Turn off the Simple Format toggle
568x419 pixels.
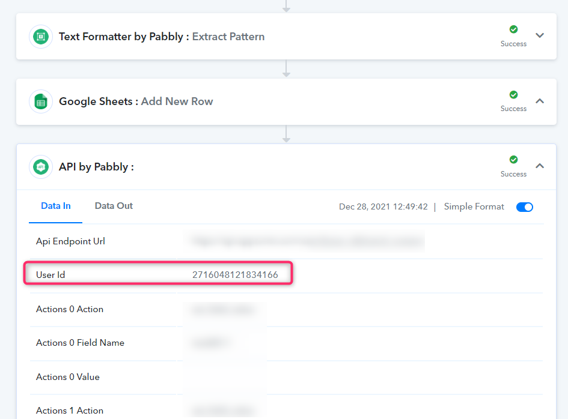click(x=525, y=207)
